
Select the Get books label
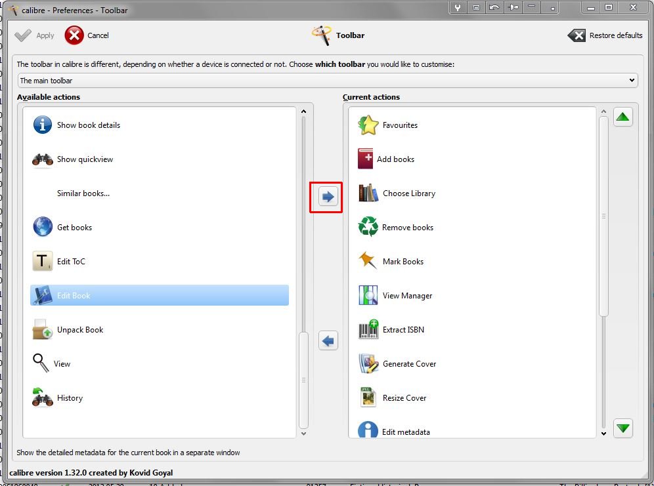click(x=74, y=228)
